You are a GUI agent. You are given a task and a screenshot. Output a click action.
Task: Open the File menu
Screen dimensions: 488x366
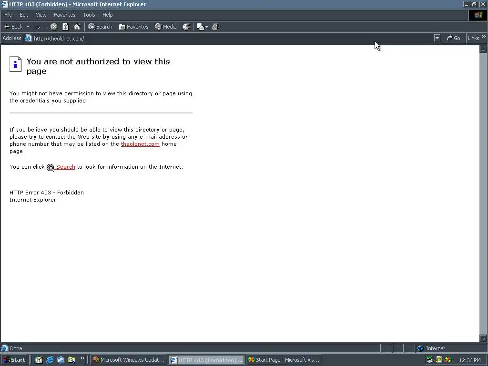coord(8,15)
